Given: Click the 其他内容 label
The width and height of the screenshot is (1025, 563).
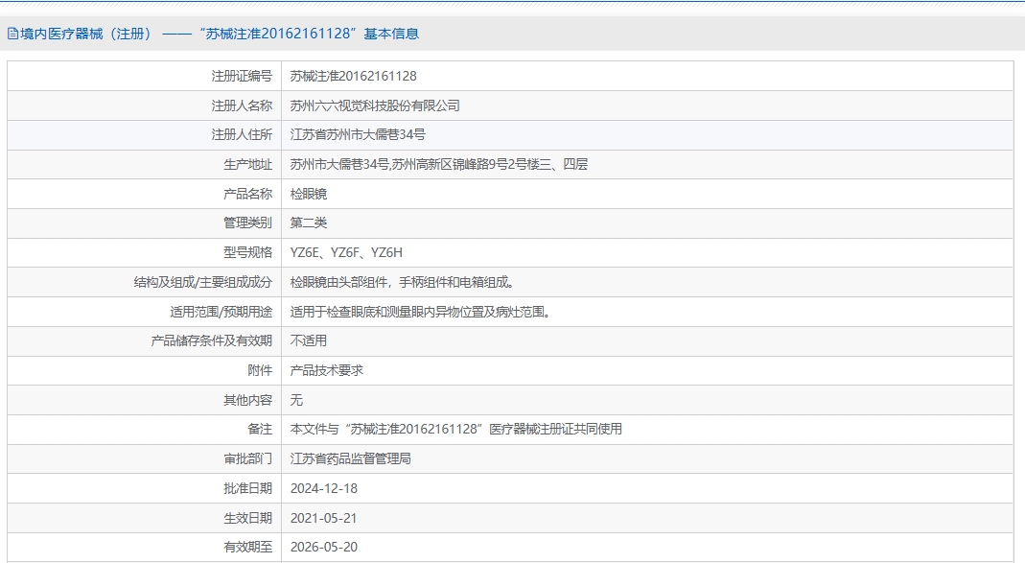Looking at the screenshot, I should tap(247, 400).
